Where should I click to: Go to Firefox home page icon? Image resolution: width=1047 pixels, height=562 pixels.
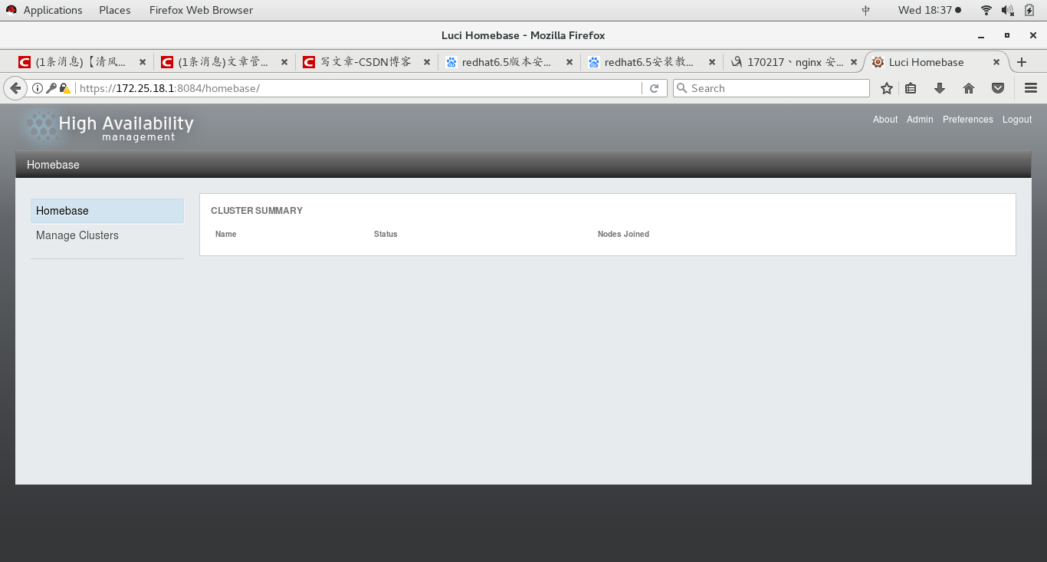point(969,88)
